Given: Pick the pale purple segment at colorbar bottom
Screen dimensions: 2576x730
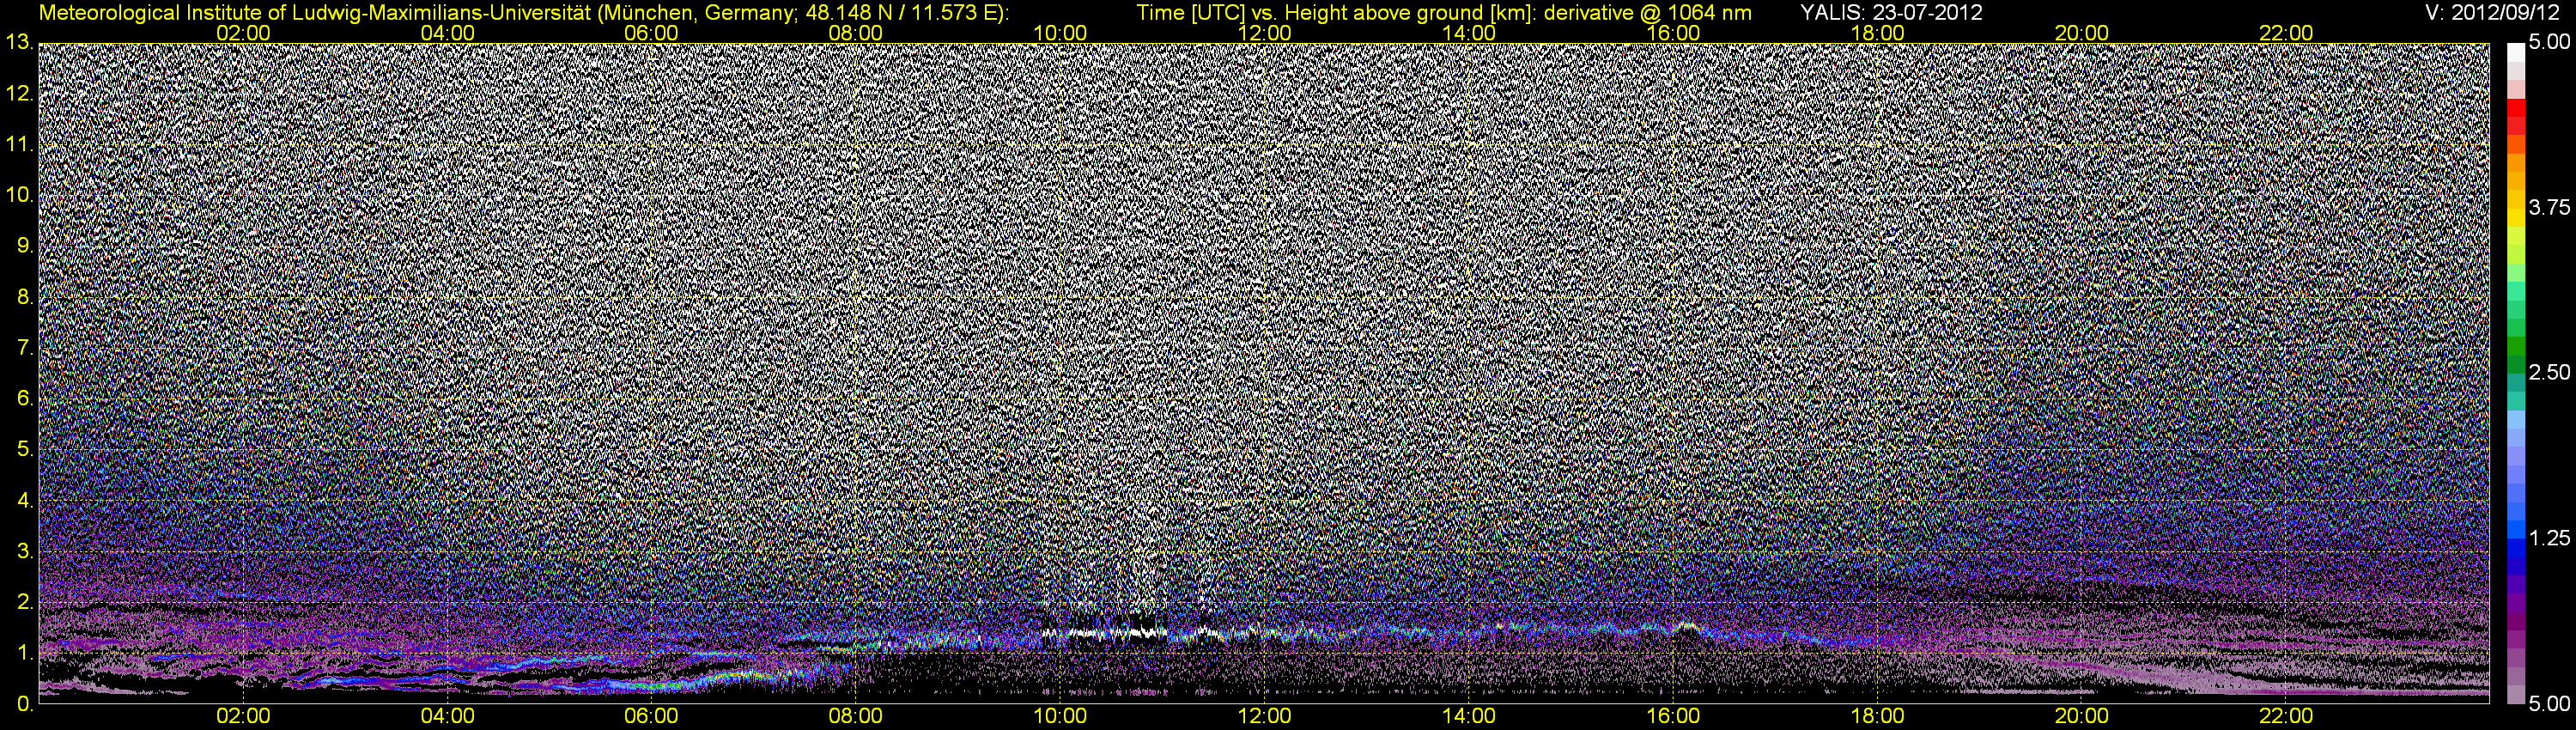Looking at the screenshot, I should (x=2516, y=693).
